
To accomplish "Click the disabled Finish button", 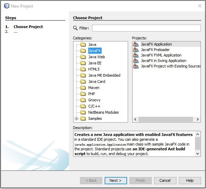I will click(140, 180).
